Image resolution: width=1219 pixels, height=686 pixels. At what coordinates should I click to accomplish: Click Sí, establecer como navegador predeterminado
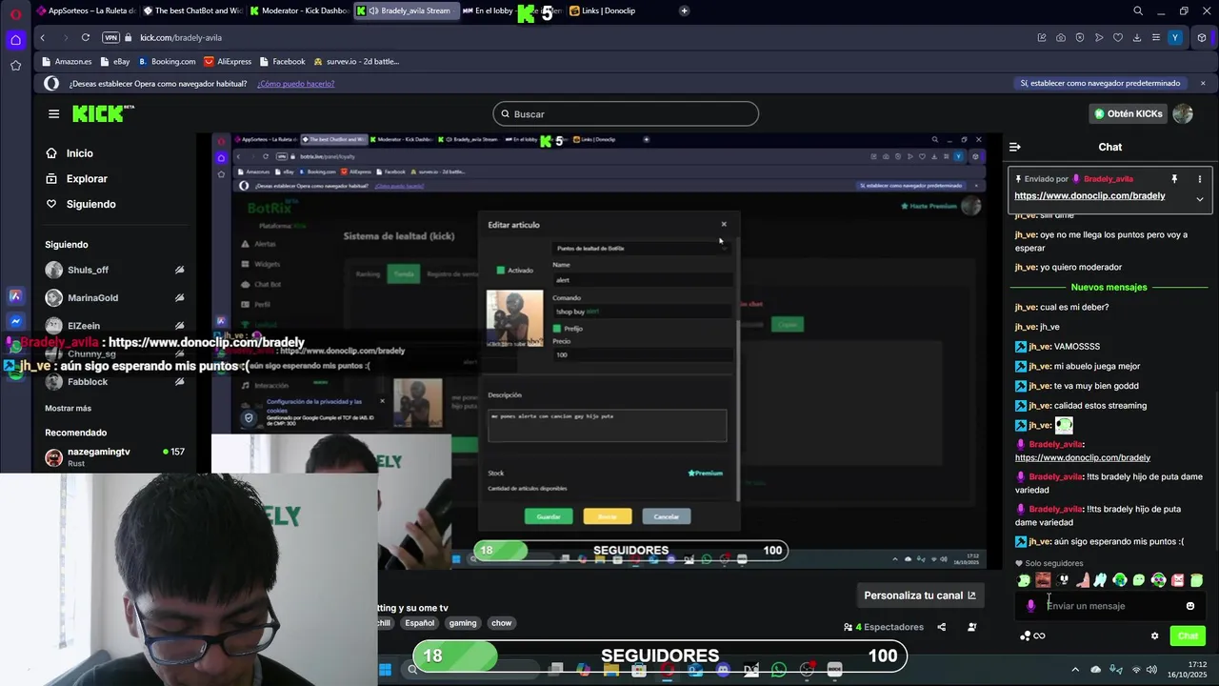1100,83
